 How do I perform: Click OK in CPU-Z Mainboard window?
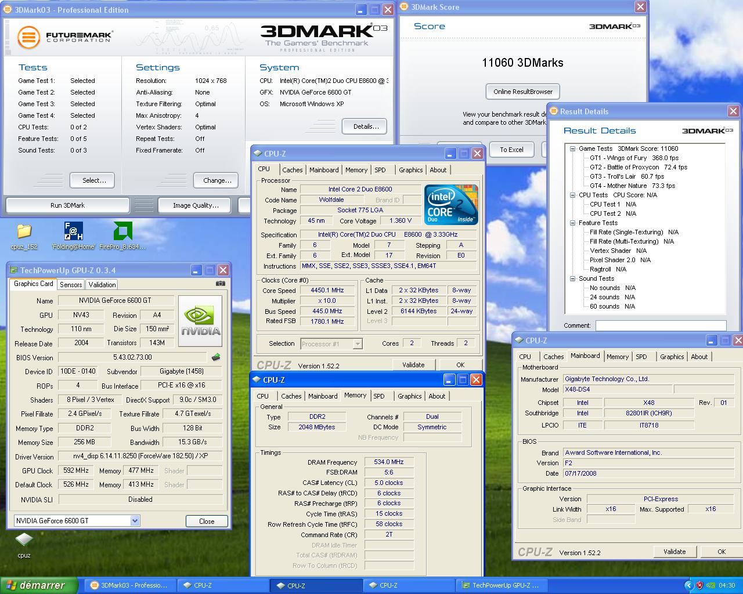tap(722, 552)
